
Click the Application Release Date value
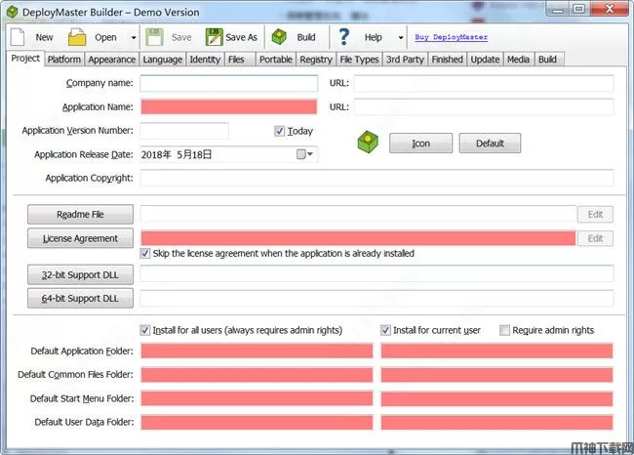(177, 154)
